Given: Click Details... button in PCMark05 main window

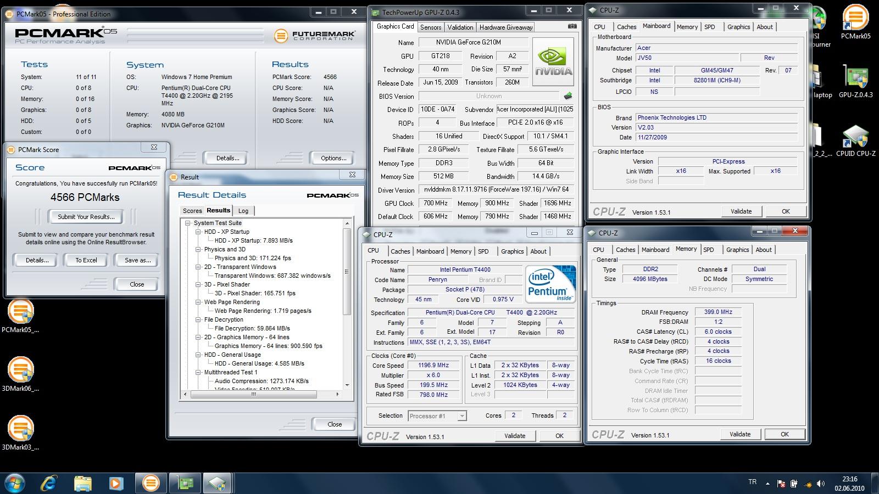Looking at the screenshot, I should [x=227, y=158].
